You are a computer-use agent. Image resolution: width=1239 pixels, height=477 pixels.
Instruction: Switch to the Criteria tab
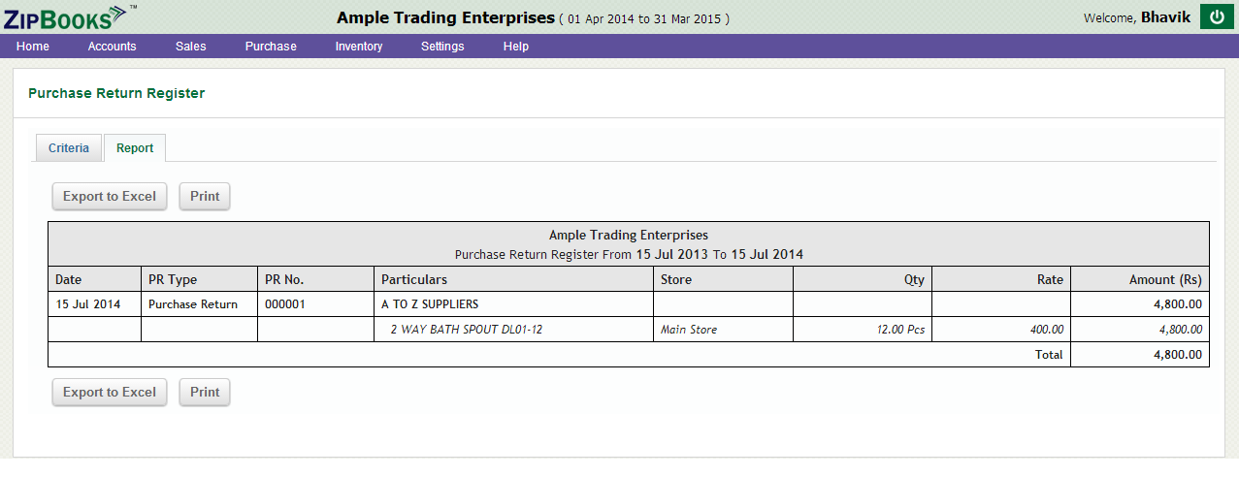69,148
